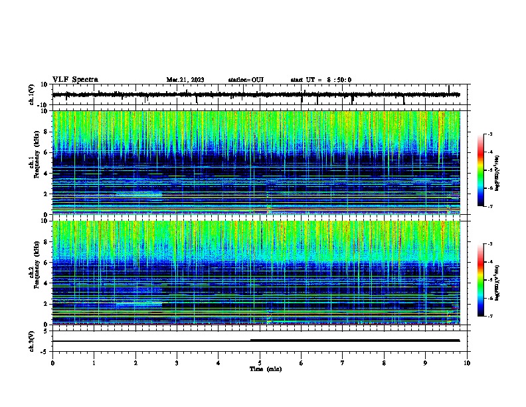Viewport: 526px width, 407px height.
Task: Click the "ch.1(V)" waveform axis label
Action: coord(32,94)
